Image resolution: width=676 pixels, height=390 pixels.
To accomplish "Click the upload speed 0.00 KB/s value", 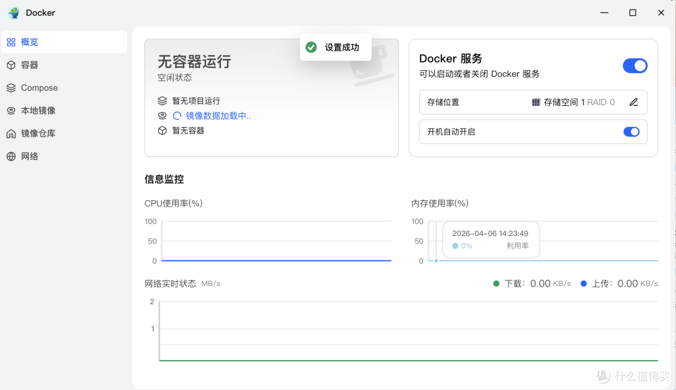I will [x=638, y=284].
